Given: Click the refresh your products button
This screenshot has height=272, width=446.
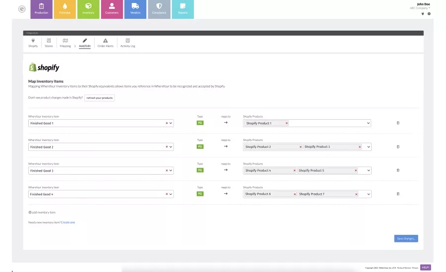Looking at the screenshot, I should (x=100, y=98).
